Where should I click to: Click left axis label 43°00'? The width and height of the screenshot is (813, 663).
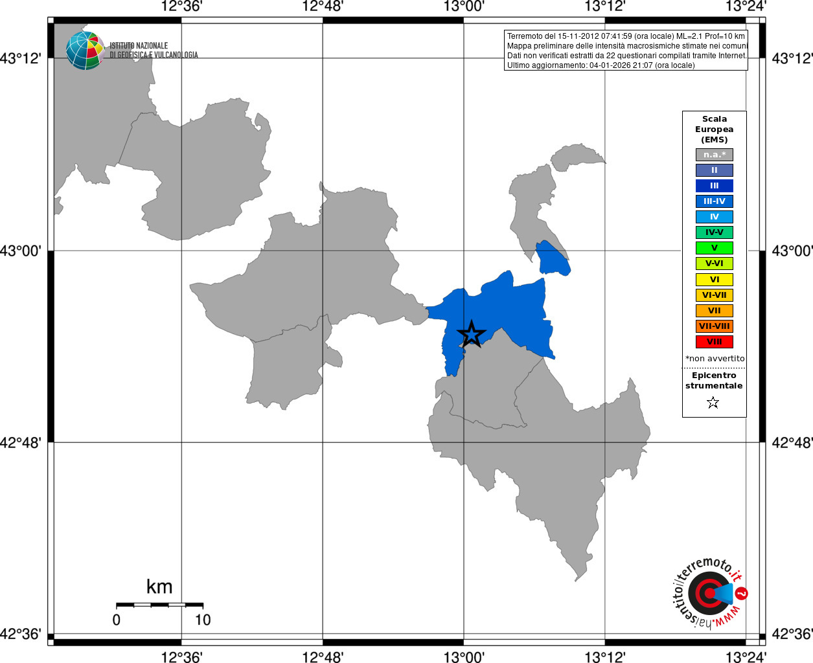[x=21, y=250]
